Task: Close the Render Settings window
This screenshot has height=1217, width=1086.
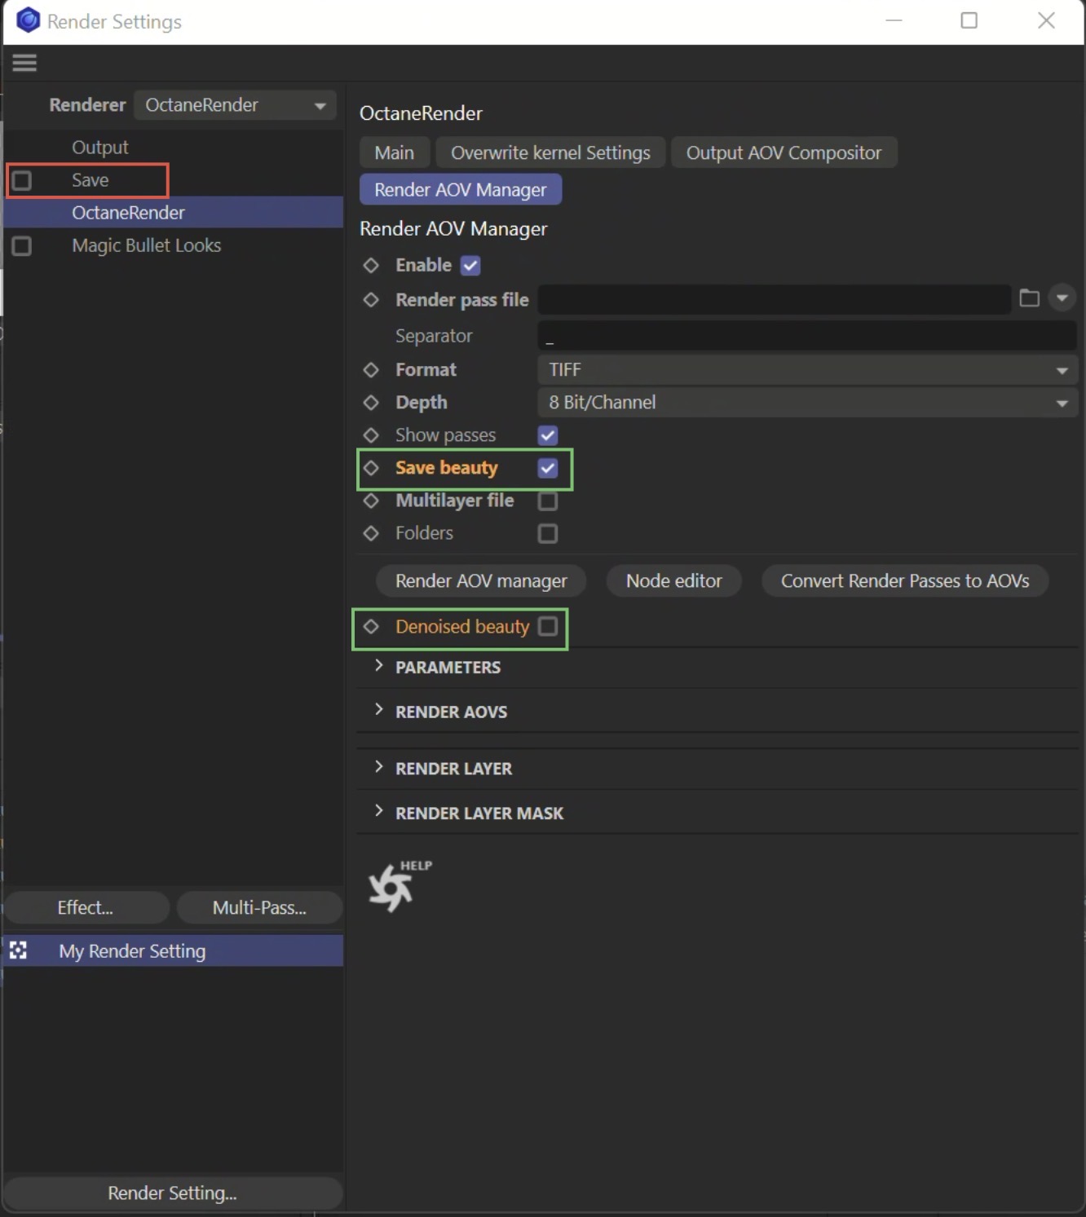Action: point(1047,21)
